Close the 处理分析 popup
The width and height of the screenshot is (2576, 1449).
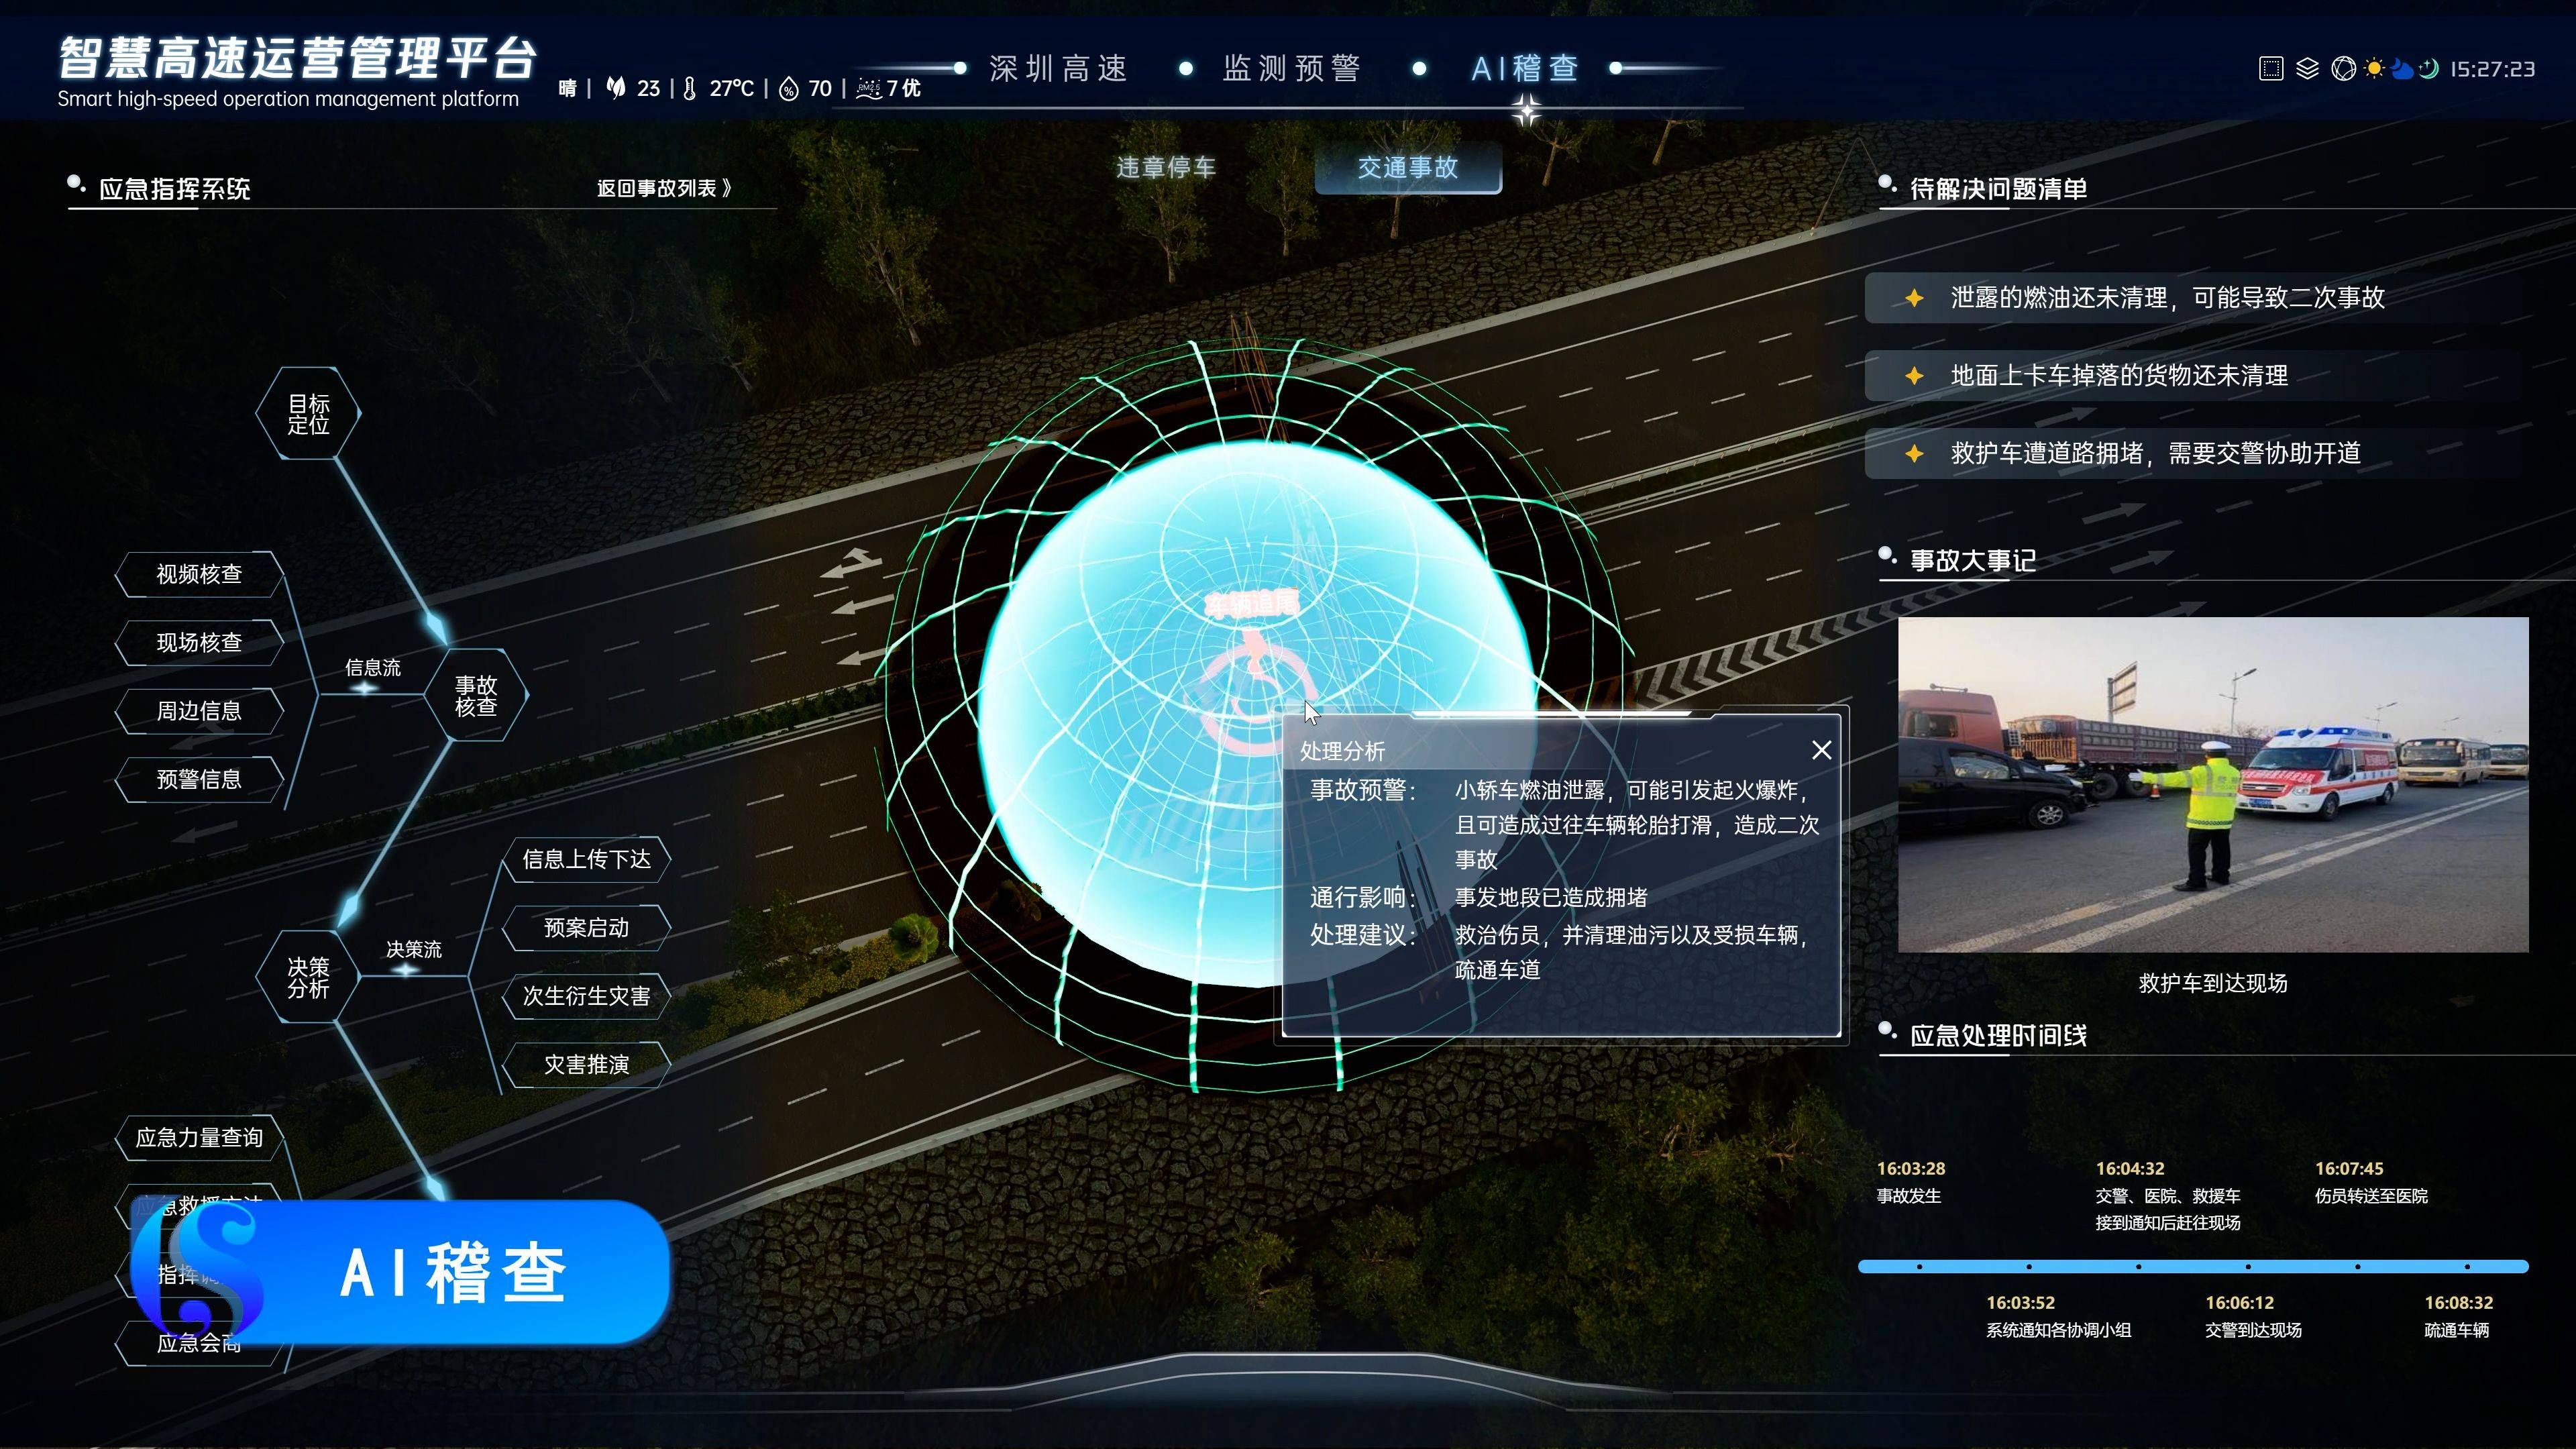coord(1821,750)
